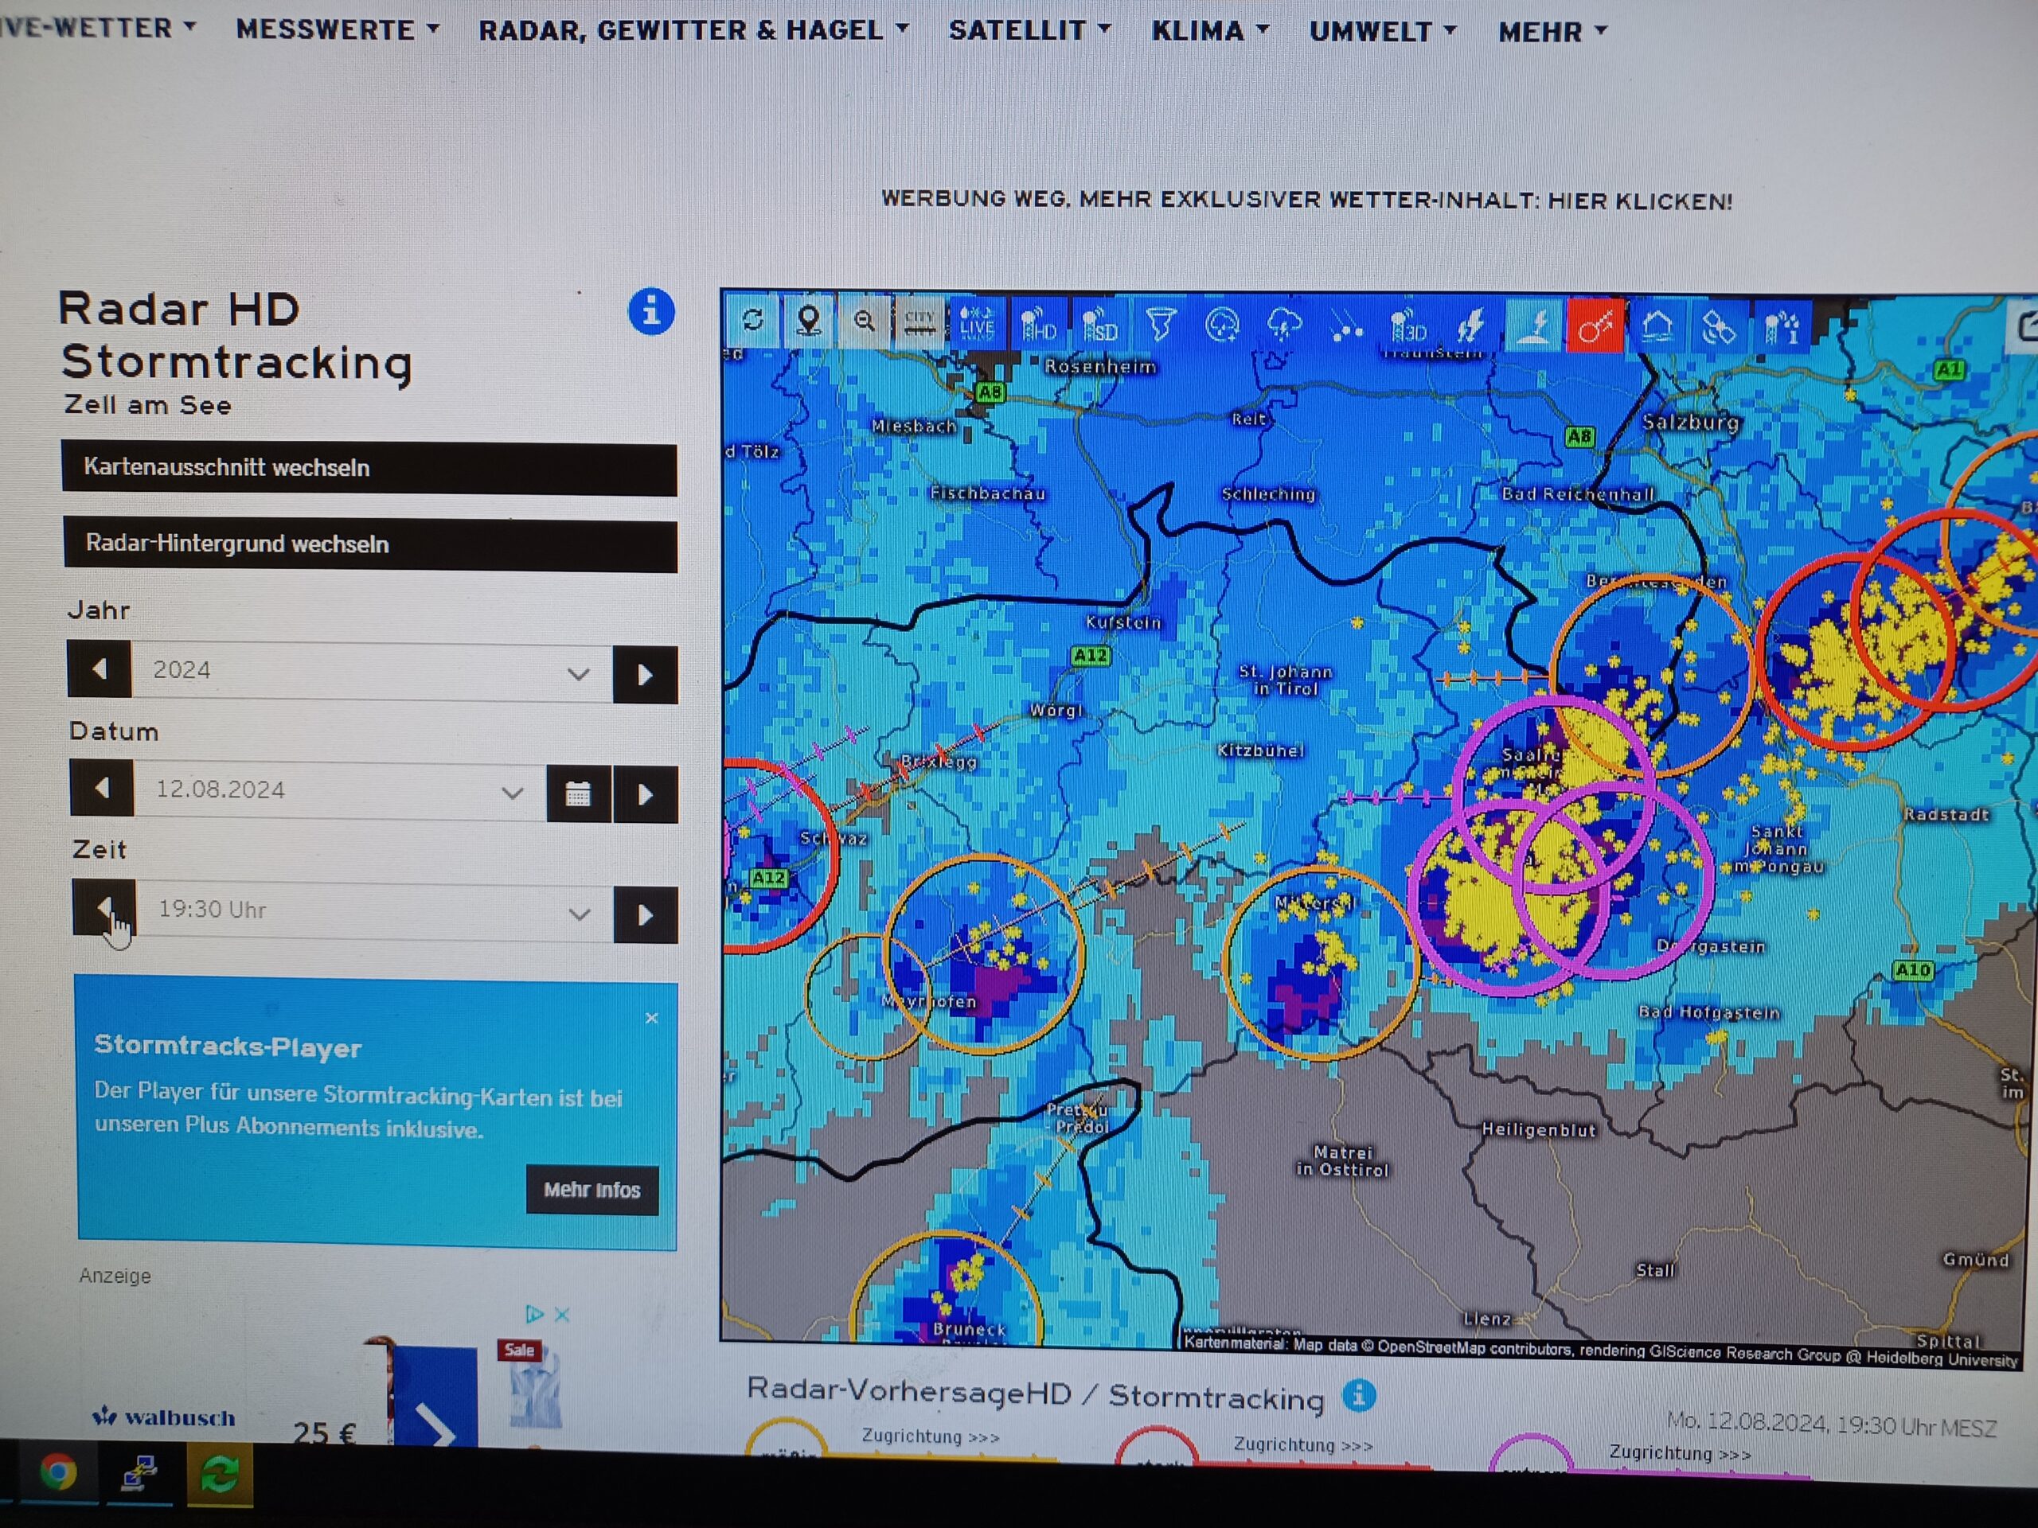
Task: Click the Mehr Infos button
Action: [591, 1190]
